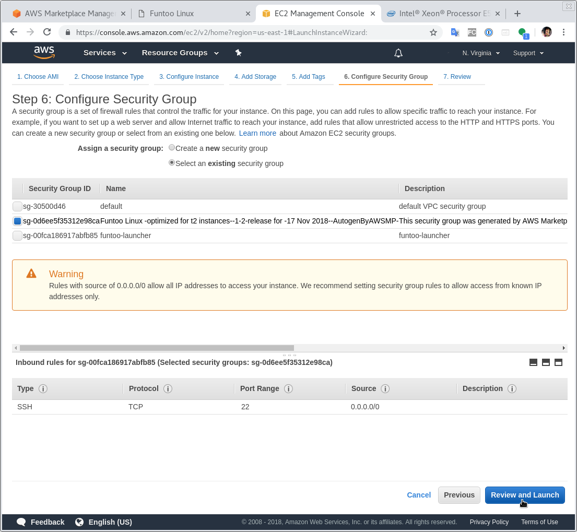Click the info icon next to Port Range
The image size is (577, 532).
[x=288, y=388]
